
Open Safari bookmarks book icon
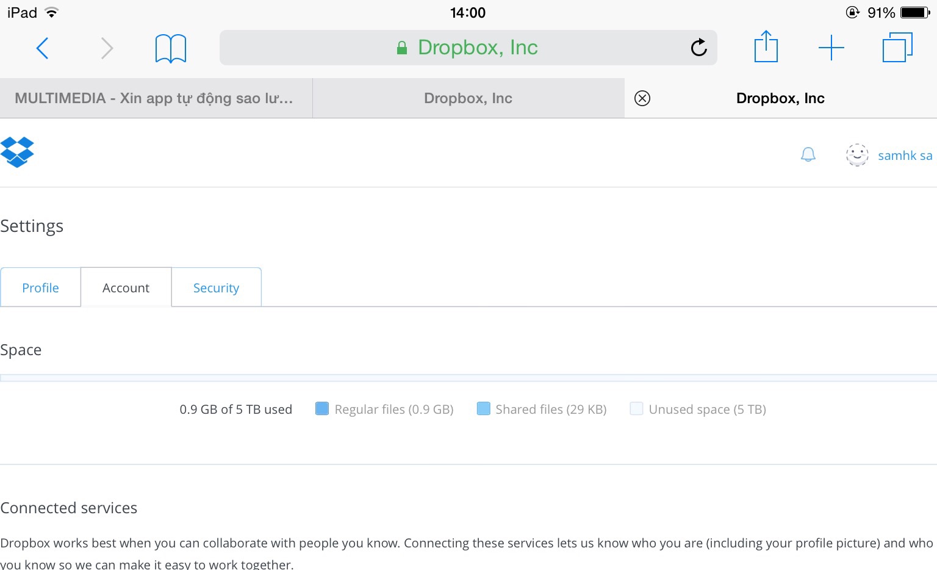pos(171,48)
